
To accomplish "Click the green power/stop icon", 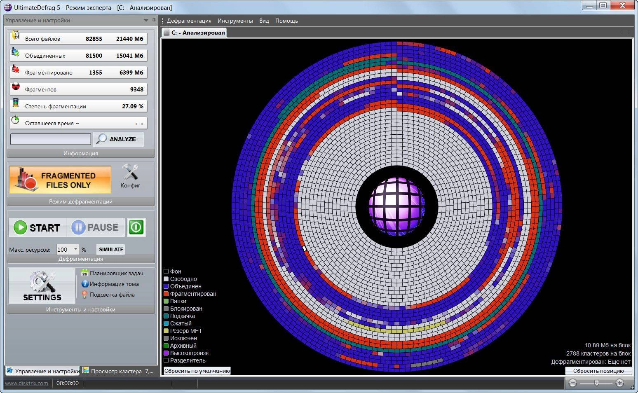I will click(x=136, y=227).
